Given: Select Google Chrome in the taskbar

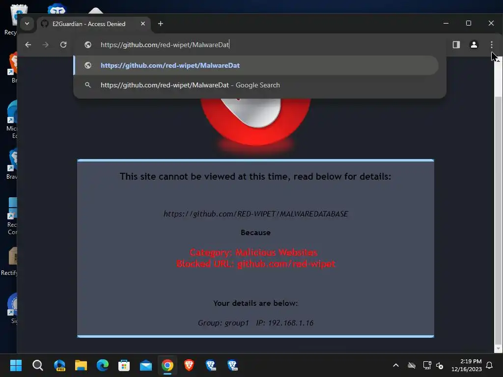Looking at the screenshot, I should [x=168, y=365].
